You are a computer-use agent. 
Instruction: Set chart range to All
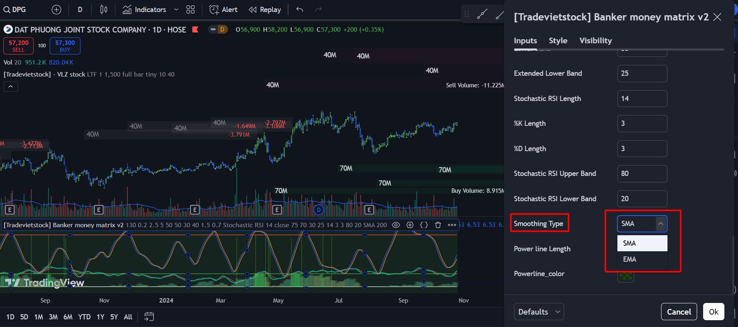pyautogui.click(x=128, y=317)
